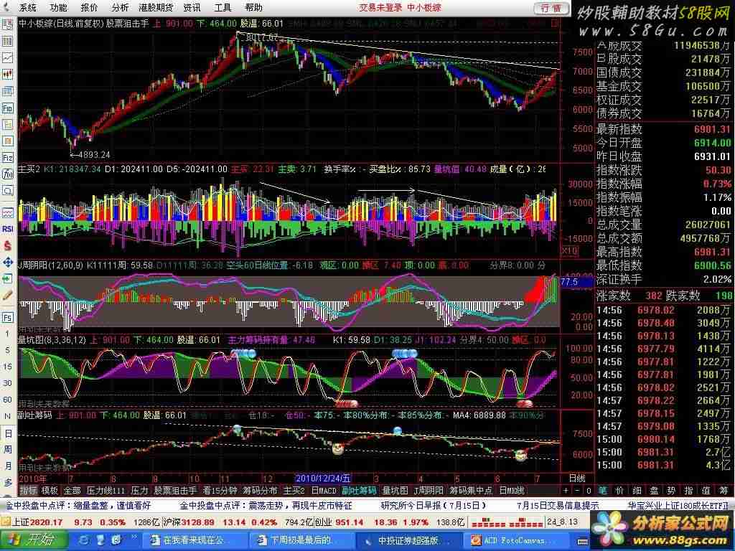Click the 笔 tab in right panel bottom
The image size is (735, 551).
pos(602,491)
